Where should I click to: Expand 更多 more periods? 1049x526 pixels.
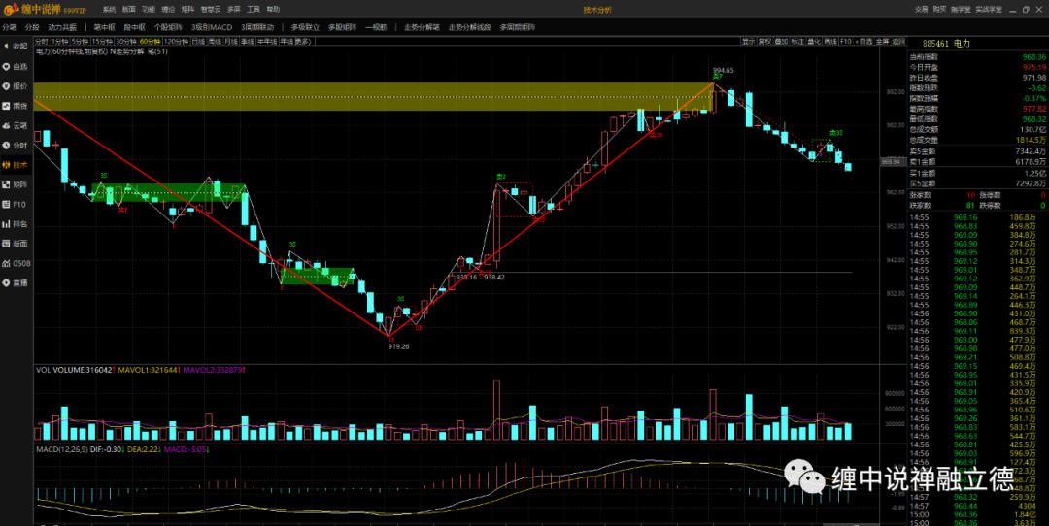pyautogui.click(x=302, y=42)
